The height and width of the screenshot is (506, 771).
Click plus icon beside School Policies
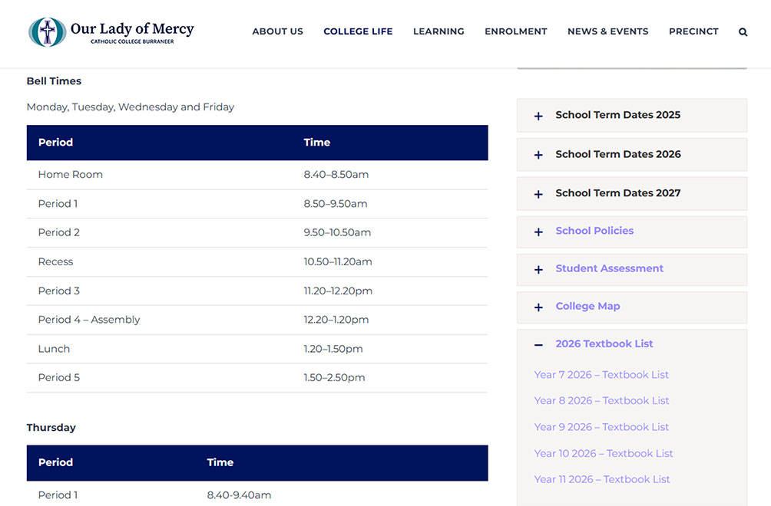click(538, 232)
